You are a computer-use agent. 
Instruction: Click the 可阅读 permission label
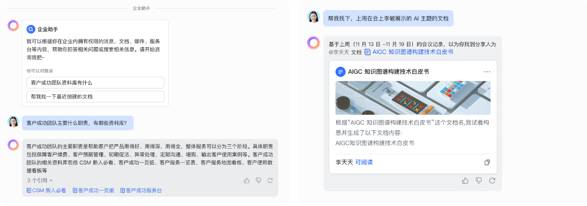click(x=364, y=162)
